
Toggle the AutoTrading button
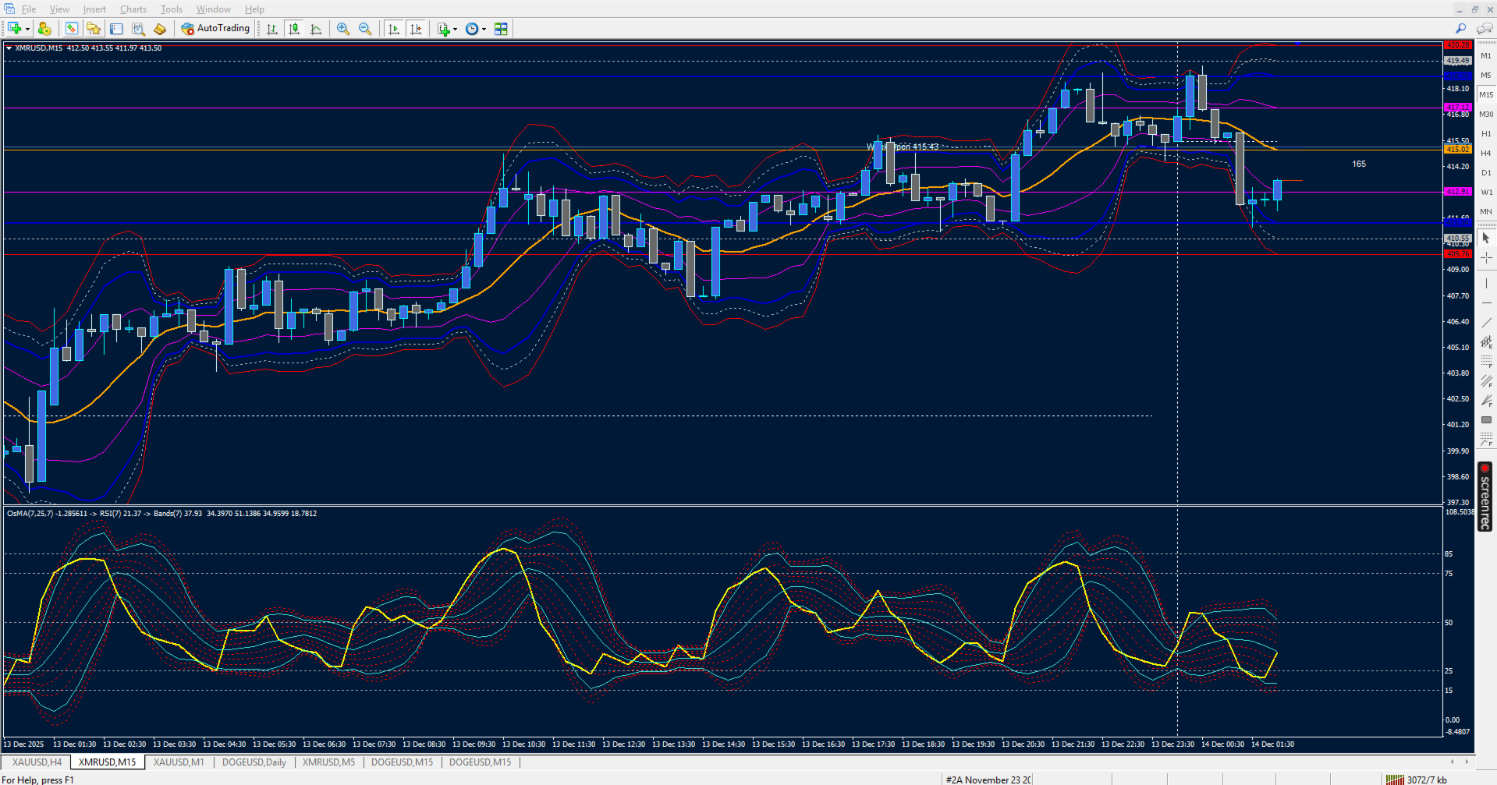[x=215, y=29]
